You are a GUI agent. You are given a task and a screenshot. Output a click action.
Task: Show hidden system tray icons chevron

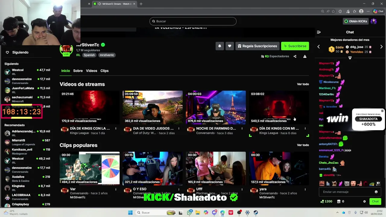[337, 212]
